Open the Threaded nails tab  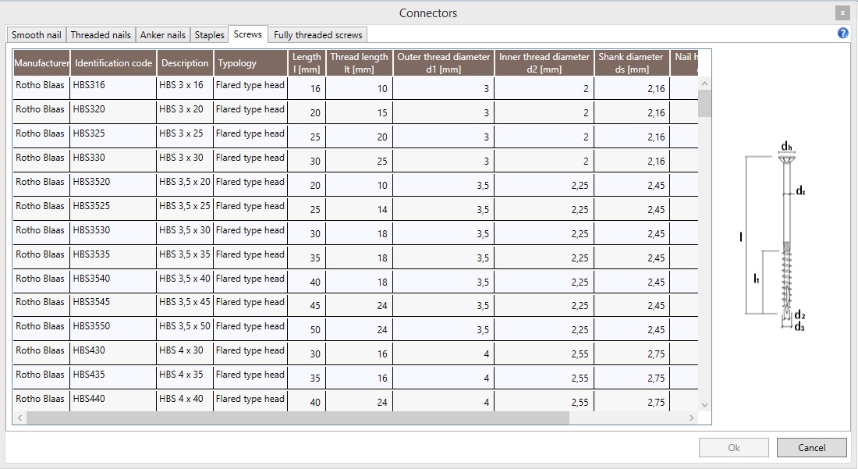(101, 35)
